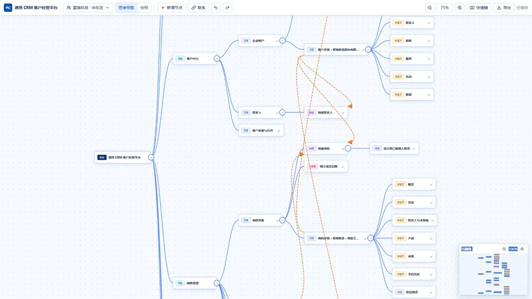
Task: Click the check mark on 新建联系人 node
Action: (343, 113)
